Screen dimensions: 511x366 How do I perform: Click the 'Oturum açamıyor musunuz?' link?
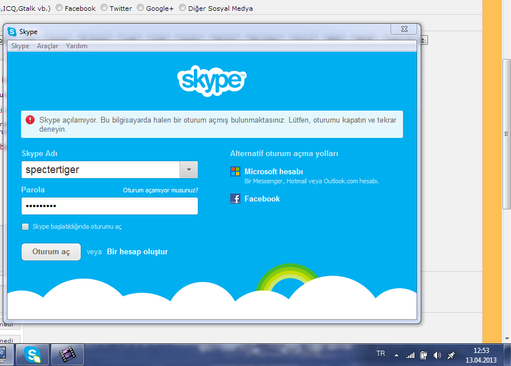[x=160, y=190]
